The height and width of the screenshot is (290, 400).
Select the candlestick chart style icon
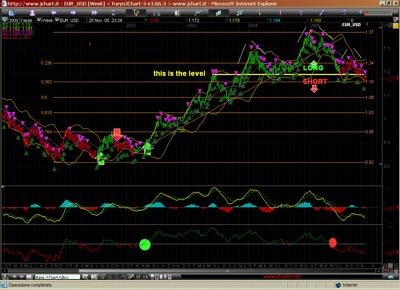click(x=177, y=13)
